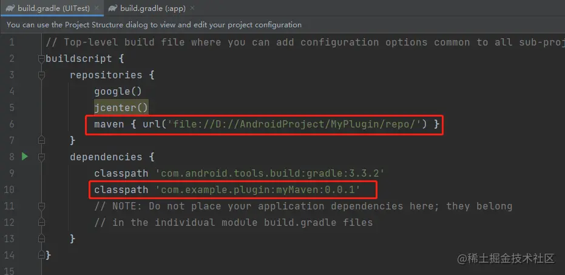Click line number 6 in the gutter

click(12, 124)
